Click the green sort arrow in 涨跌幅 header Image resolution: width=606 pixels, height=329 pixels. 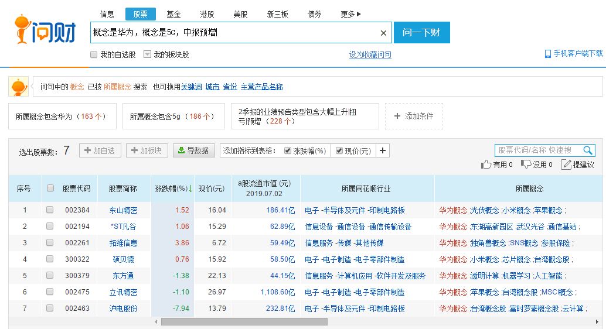190,189
